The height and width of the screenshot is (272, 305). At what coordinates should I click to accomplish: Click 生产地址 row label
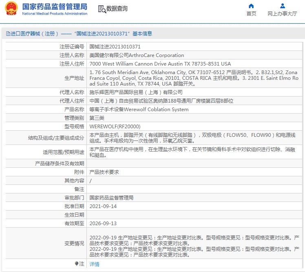[74, 78]
